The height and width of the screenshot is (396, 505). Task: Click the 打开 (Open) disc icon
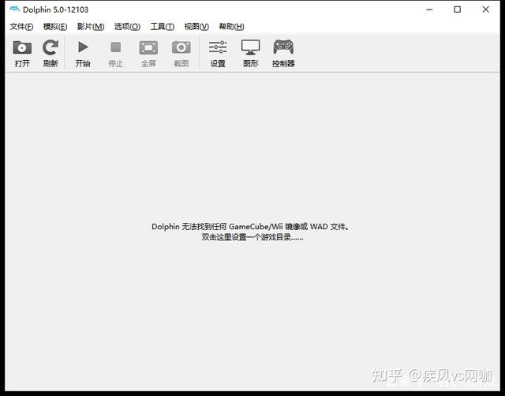[22, 47]
